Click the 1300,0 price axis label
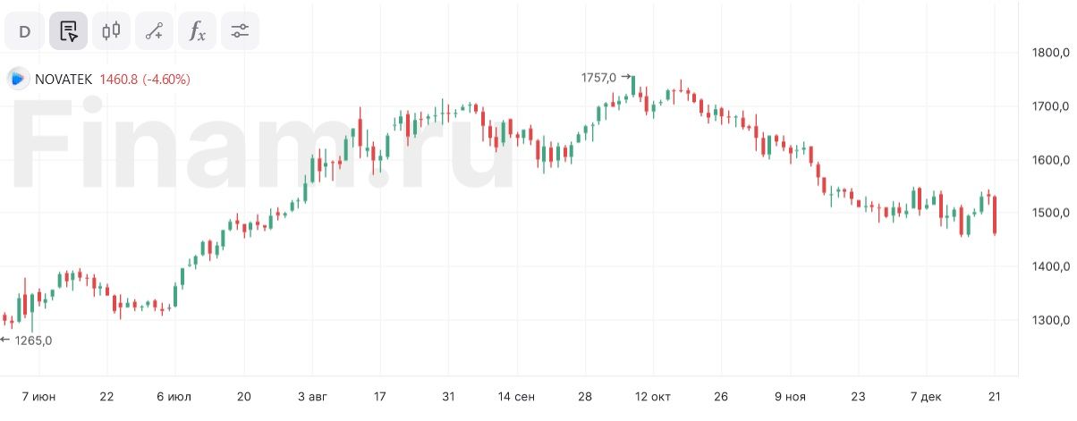This screenshot has height=421, width=1077. click(x=1051, y=320)
